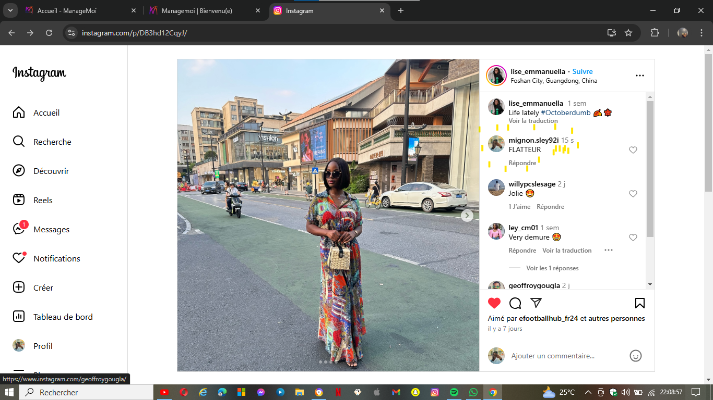
Task: Open Reels from the sidebar
Action: (x=43, y=200)
